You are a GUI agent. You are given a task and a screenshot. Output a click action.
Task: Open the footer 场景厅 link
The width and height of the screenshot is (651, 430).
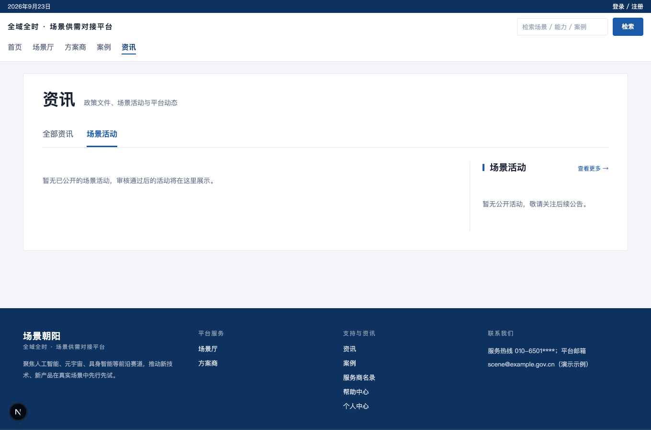click(x=208, y=349)
